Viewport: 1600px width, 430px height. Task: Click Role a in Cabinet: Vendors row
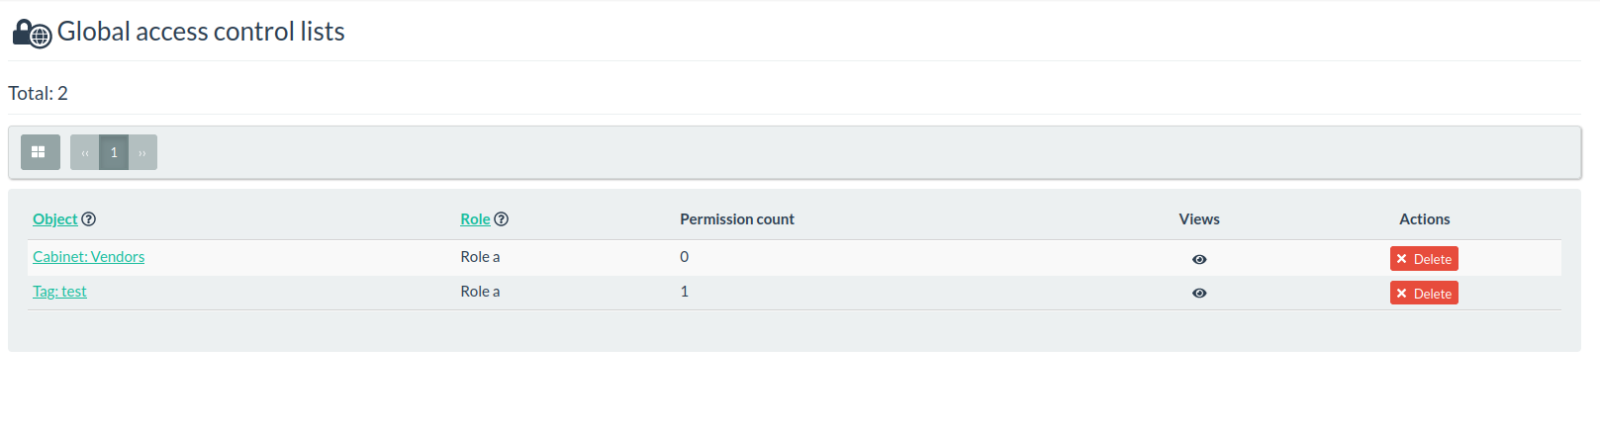(480, 257)
